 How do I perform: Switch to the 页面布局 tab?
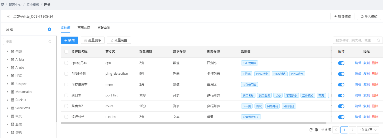(84, 28)
